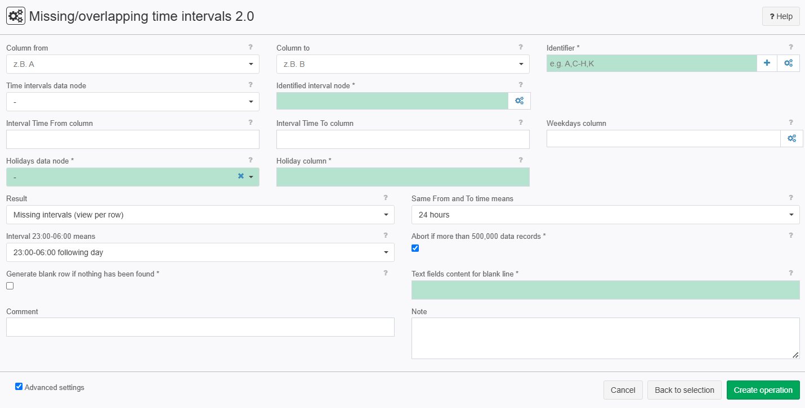The height and width of the screenshot is (408, 805).
Task: Open the Time intervals data node dropdown
Action: coord(133,102)
